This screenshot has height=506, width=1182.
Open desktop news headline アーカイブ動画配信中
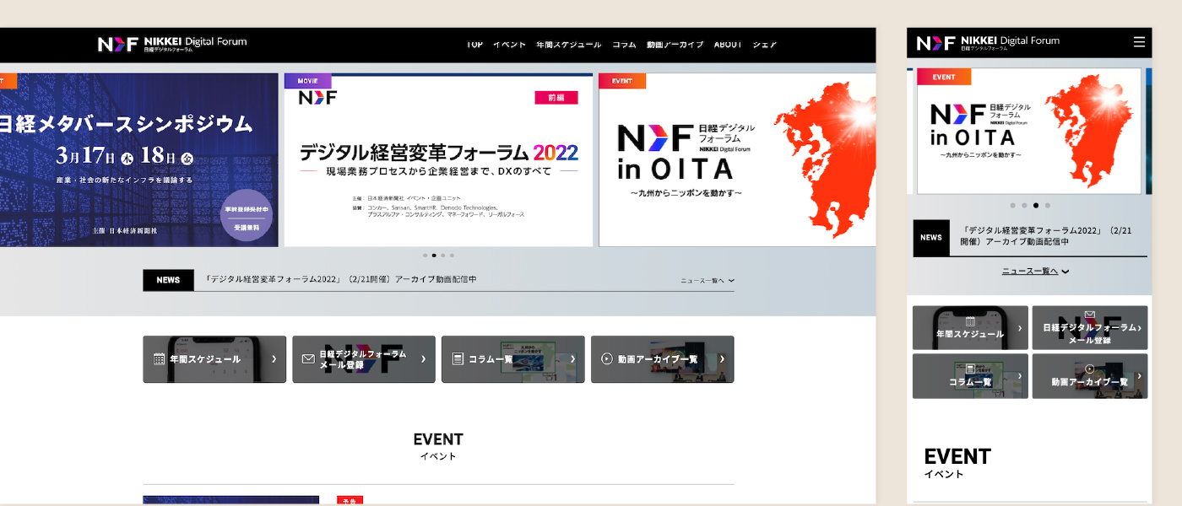340,279
